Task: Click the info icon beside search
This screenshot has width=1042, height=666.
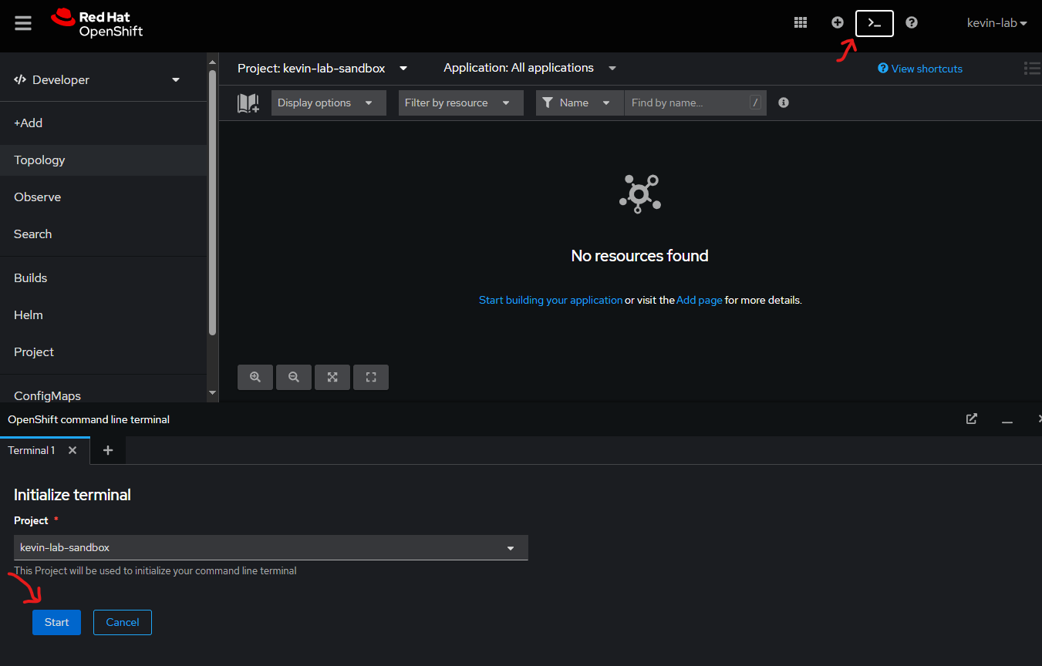Action: (x=784, y=103)
